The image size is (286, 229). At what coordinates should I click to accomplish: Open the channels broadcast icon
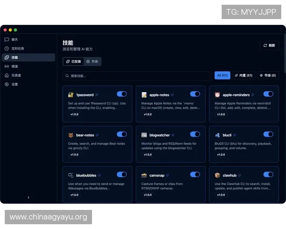7,66
